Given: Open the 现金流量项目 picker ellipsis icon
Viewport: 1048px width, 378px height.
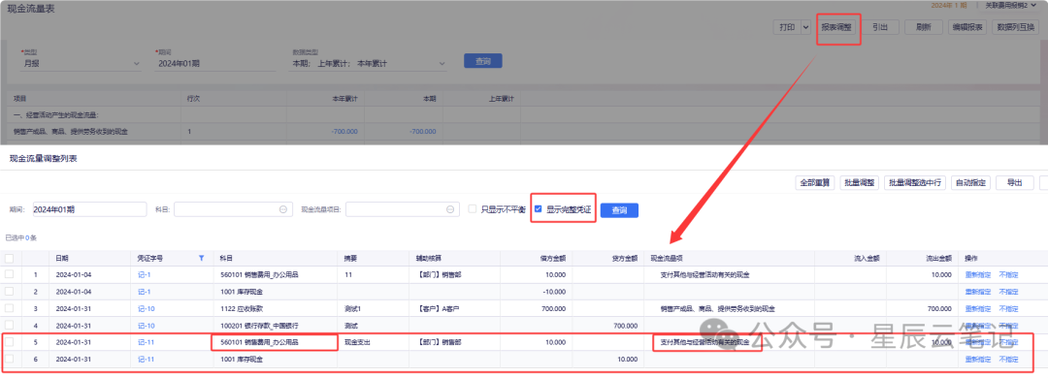Looking at the screenshot, I should click(x=450, y=209).
